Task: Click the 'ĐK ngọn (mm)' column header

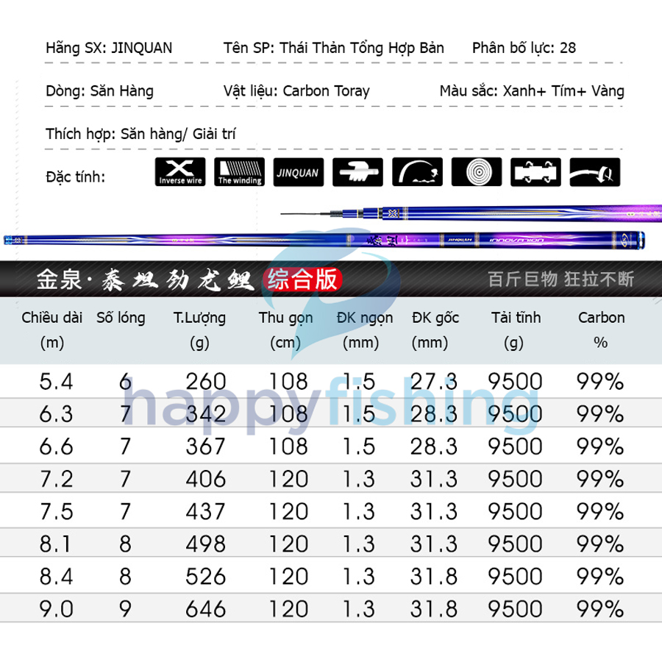Action: point(364,330)
